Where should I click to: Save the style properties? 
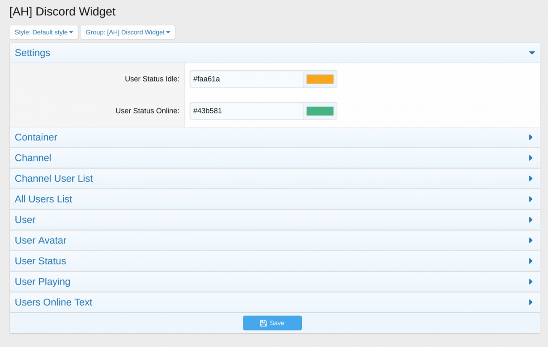coord(272,323)
